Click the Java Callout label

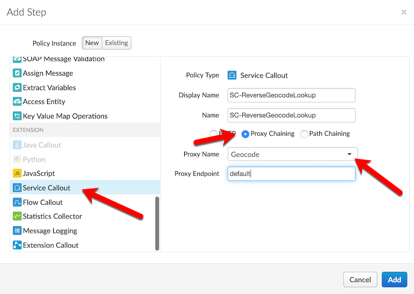tap(42, 145)
